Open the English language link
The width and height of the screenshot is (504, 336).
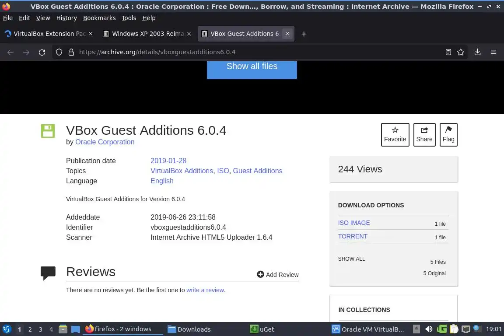[x=162, y=181]
